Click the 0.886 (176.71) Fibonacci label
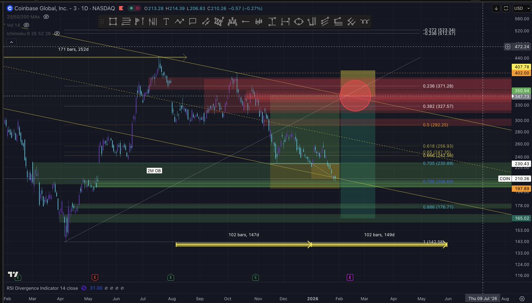This screenshot has width=532, height=303. pos(437,207)
